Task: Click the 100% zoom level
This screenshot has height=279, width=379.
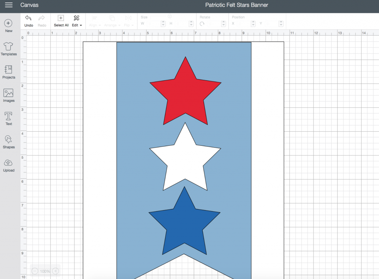Action: 45,271
